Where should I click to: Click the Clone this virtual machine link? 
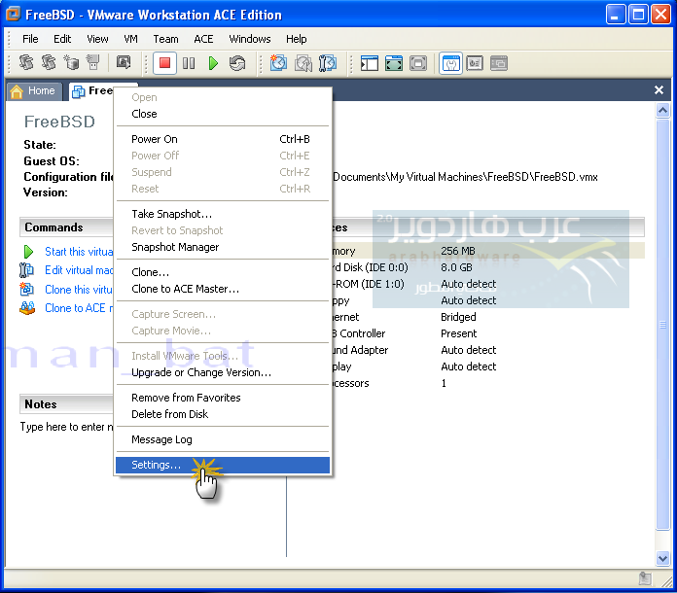click(79, 289)
